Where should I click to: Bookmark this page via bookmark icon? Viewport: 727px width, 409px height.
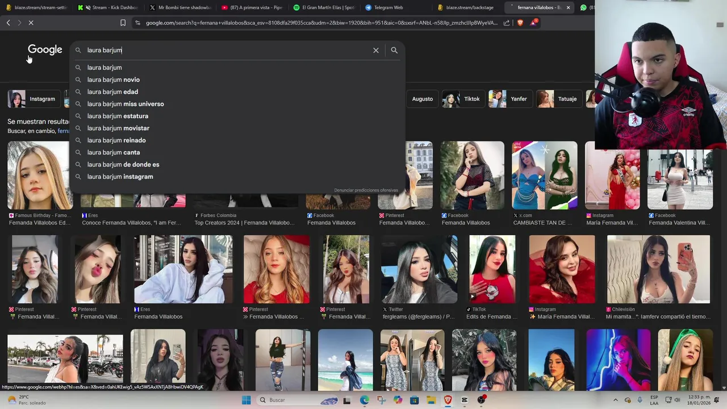point(123,23)
